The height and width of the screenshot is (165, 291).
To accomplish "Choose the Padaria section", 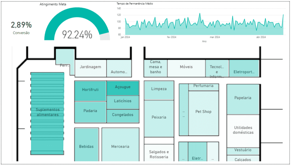I will 90,112.
